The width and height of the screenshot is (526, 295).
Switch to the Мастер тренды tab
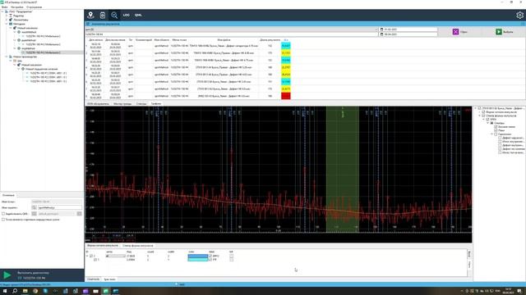(122, 104)
